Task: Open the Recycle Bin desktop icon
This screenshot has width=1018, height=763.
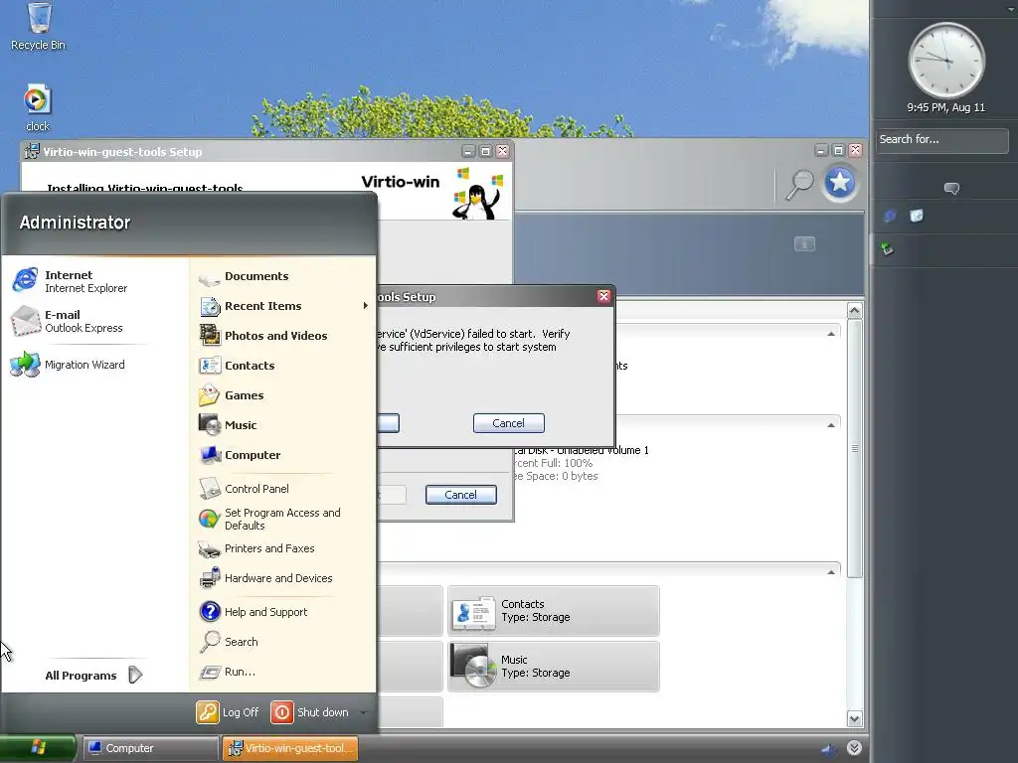Action: tap(39, 27)
